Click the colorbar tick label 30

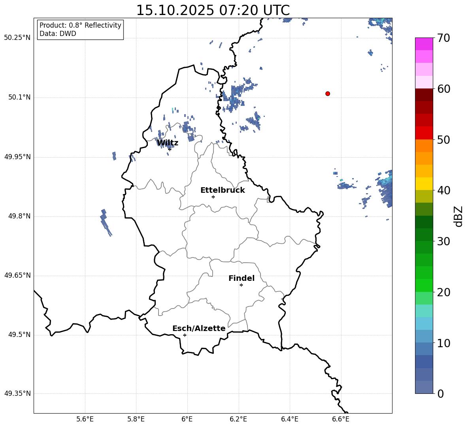point(443,241)
